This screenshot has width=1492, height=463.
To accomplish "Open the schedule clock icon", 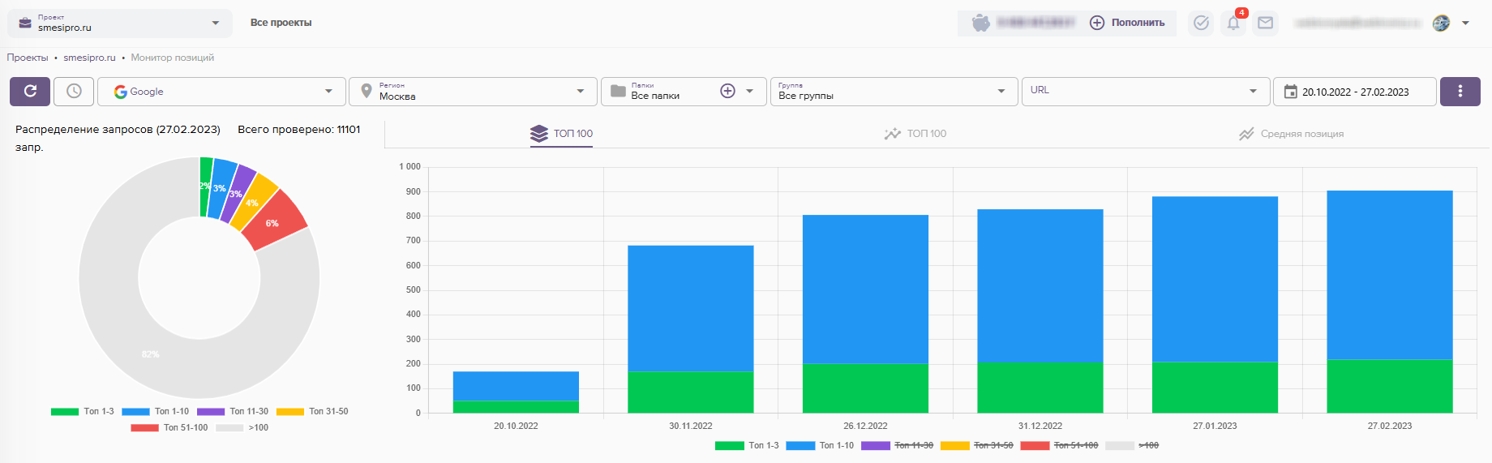I will pos(74,92).
